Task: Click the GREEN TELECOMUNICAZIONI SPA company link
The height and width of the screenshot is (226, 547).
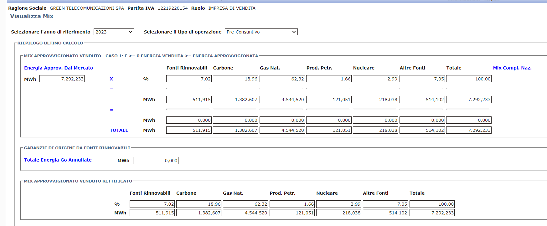Action: tap(87, 8)
